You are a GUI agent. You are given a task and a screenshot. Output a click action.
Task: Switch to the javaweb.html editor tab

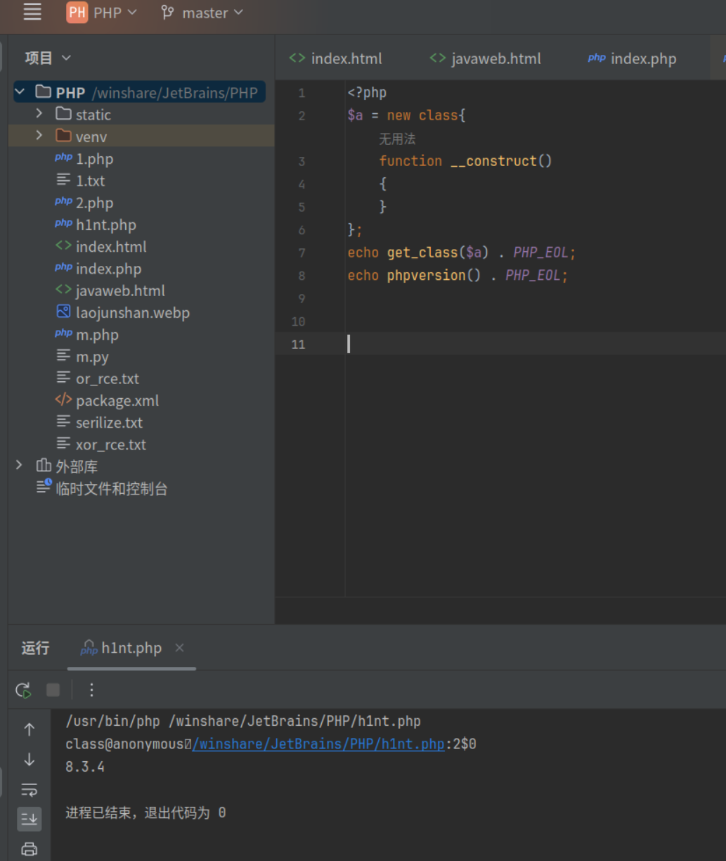(486, 58)
